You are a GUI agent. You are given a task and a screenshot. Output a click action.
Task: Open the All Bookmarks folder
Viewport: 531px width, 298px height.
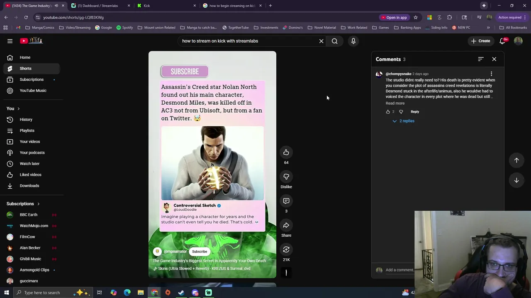point(513,28)
